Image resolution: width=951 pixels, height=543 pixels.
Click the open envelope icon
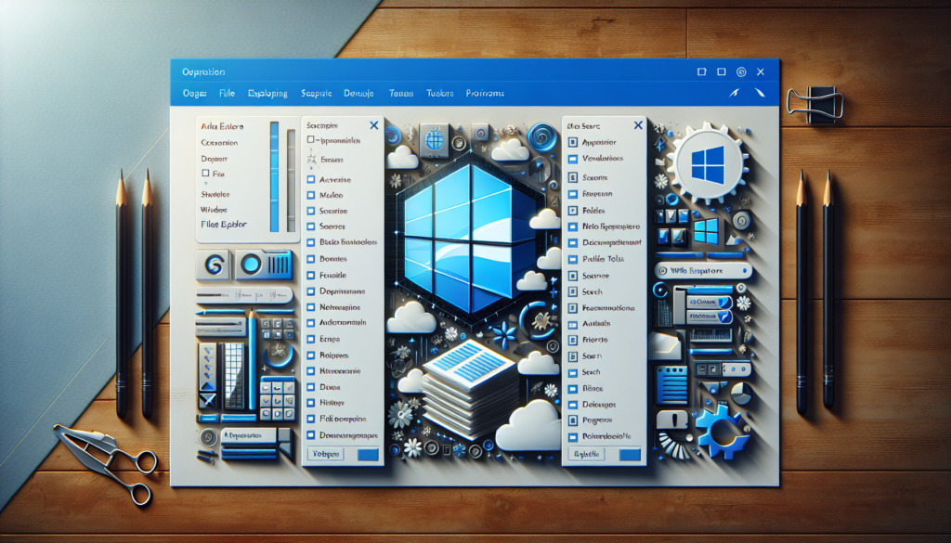[x=666, y=345]
